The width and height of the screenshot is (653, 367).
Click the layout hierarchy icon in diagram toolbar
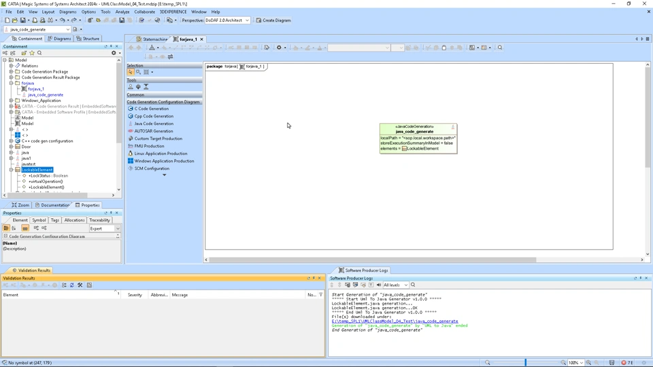(x=152, y=48)
